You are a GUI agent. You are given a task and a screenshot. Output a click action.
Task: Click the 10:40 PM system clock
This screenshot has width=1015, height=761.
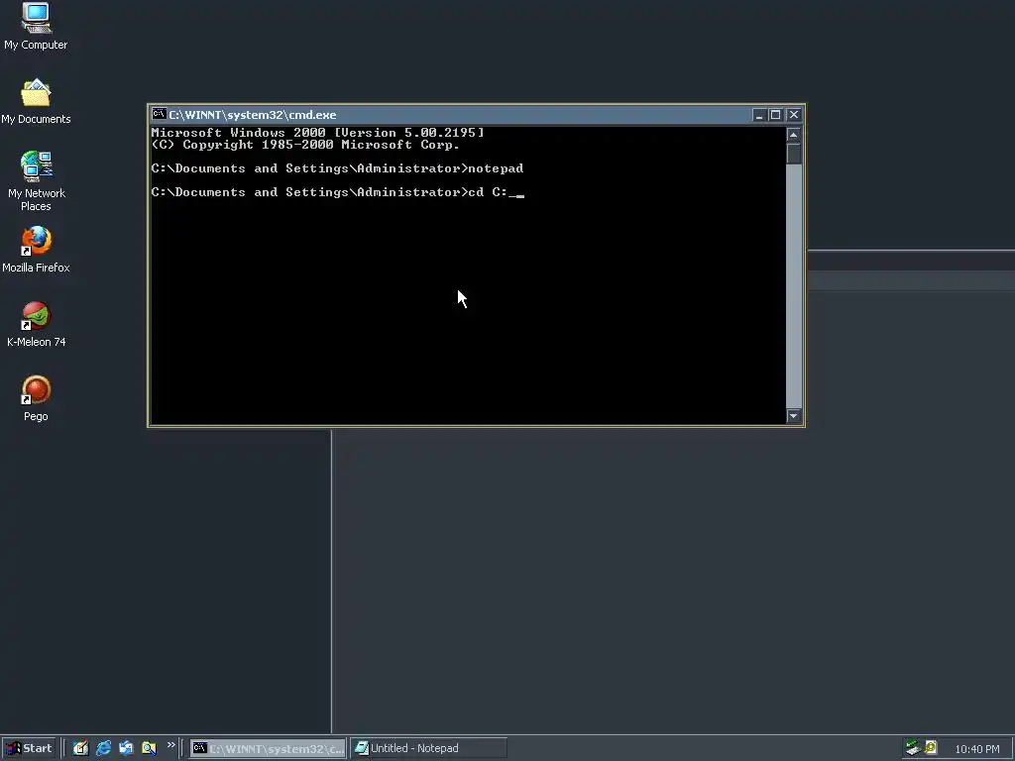pos(976,749)
